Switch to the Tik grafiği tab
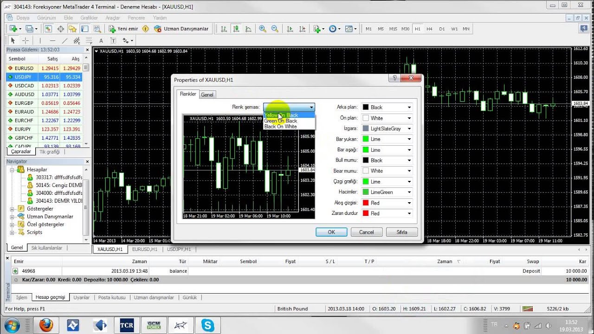This screenshot has height=334, width=594. [x=50, y=152]
